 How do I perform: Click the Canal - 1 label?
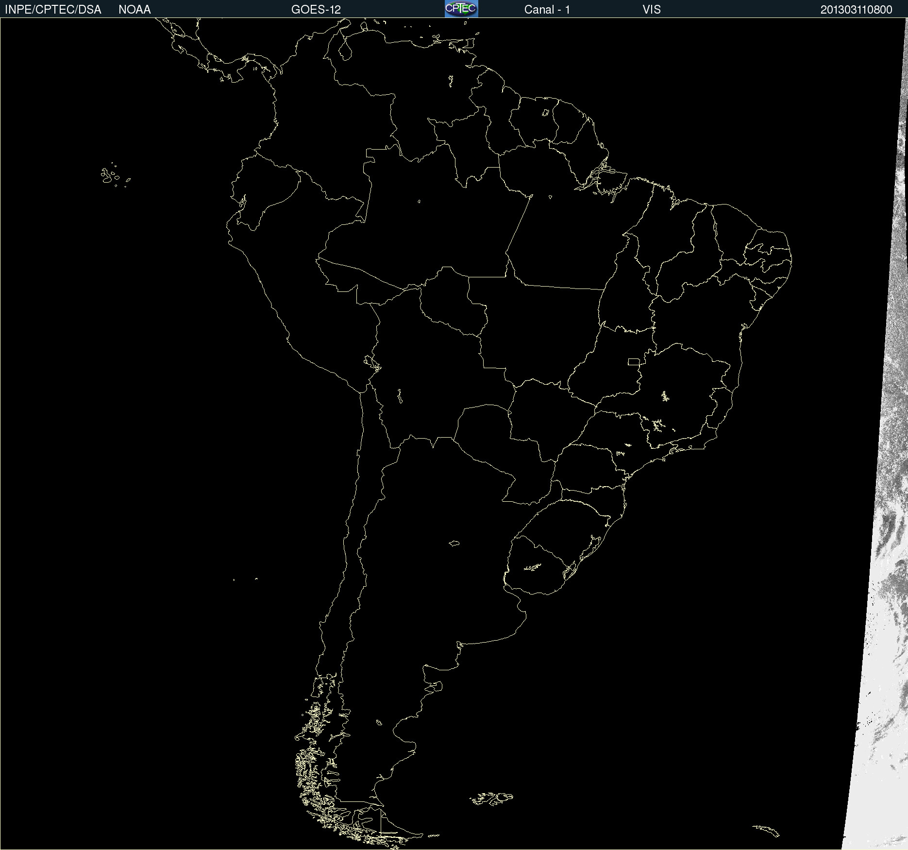pos(547,10)
